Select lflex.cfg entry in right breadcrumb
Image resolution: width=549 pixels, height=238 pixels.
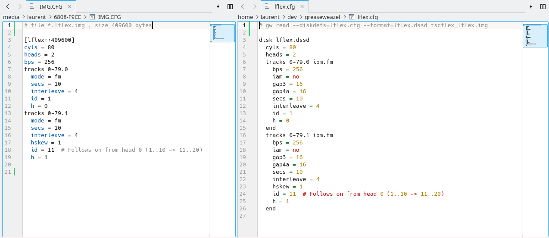[x=368, y=17]
